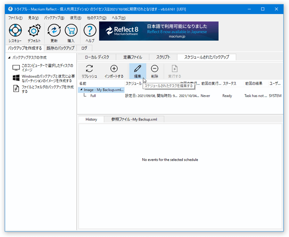
Task: Click the 削除 minus icon
Action: (x=154, y=69)
